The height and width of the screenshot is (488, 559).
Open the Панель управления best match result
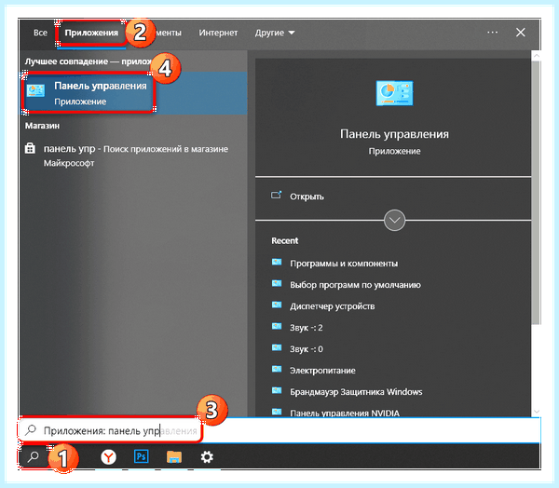coord(133,93)
